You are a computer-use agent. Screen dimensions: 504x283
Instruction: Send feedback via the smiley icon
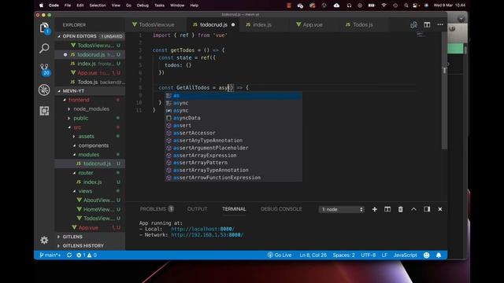tap(426, 255)
